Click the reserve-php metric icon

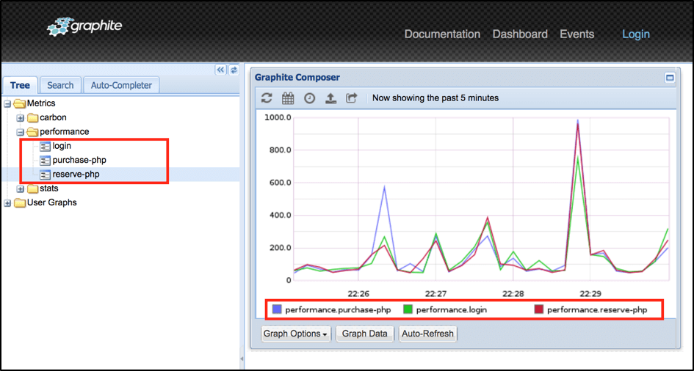tap(45, 175)
